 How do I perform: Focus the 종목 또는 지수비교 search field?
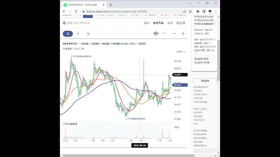click(x=79, y=23)
